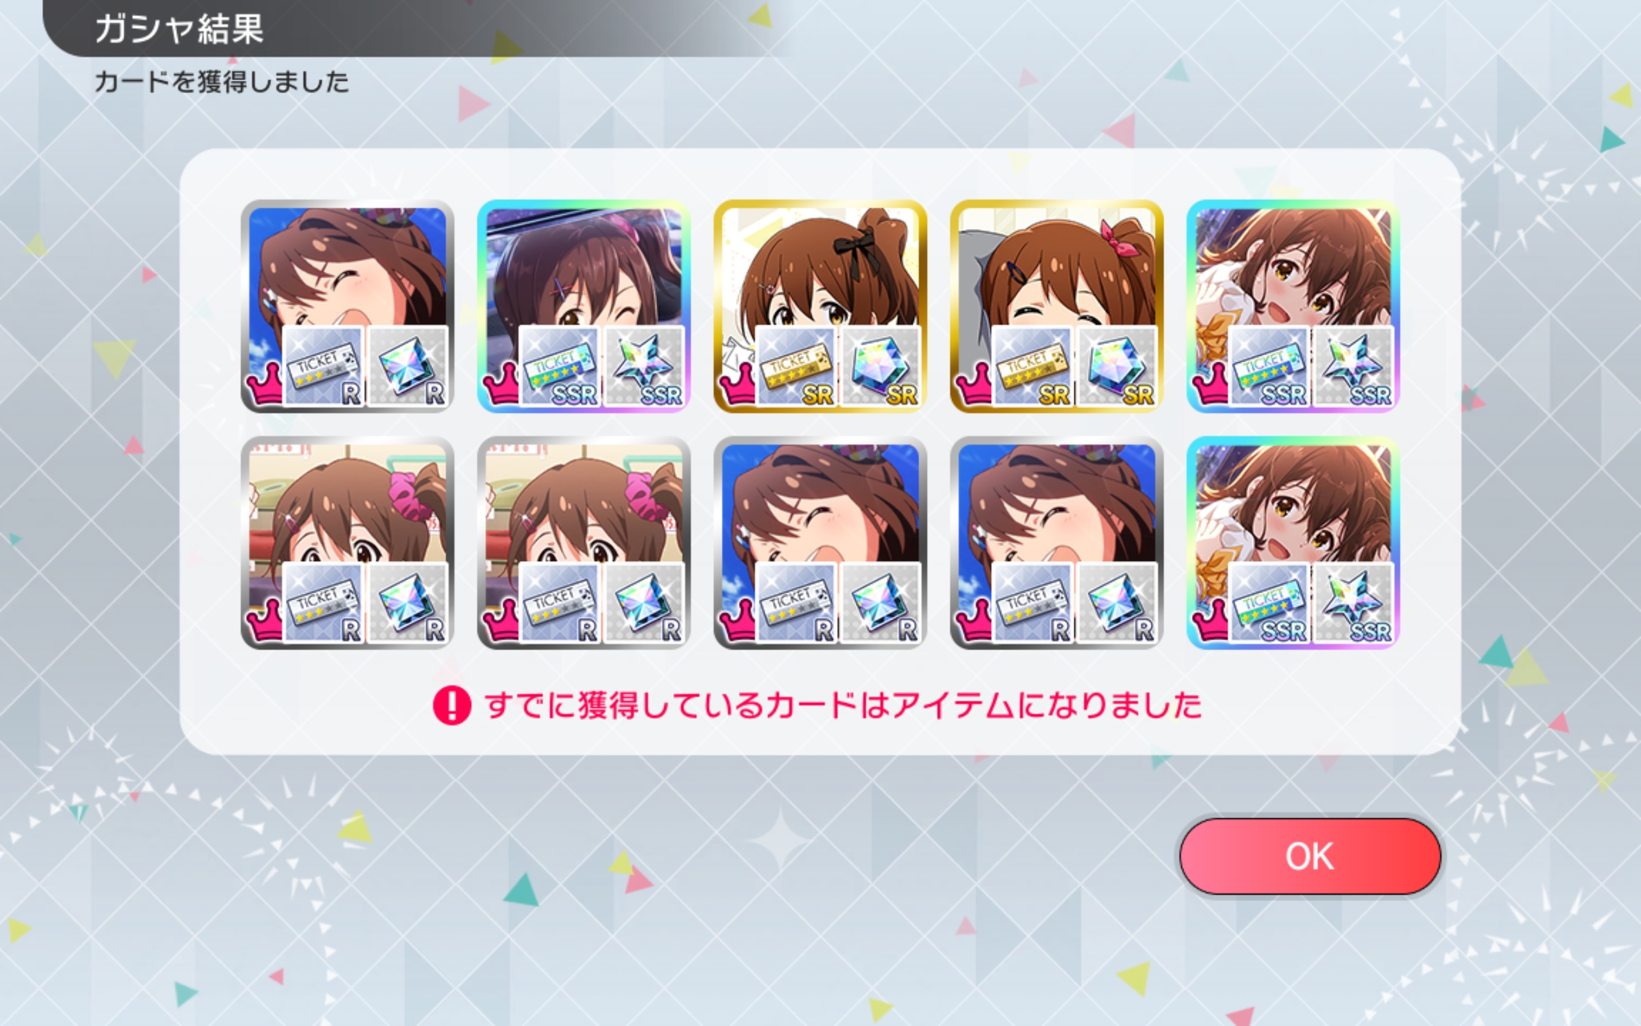Click the R crystal on fourth bottom card
1641x1026 pixels.
point(1116,603)
